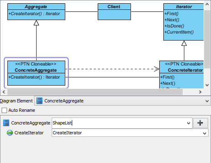
Task: Click the +IsDone() operation in Iterator
Action: (174, 26)
